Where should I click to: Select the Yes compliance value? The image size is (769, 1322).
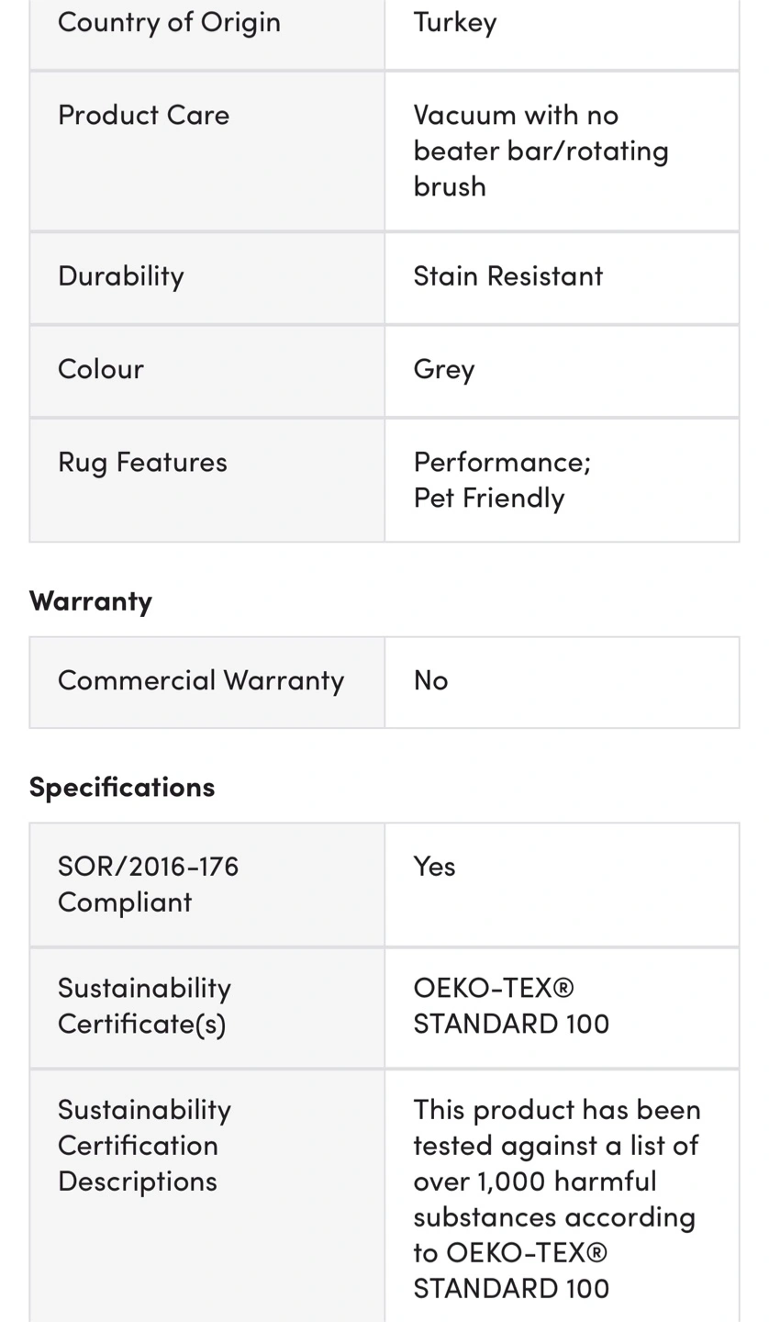[434, 866]
